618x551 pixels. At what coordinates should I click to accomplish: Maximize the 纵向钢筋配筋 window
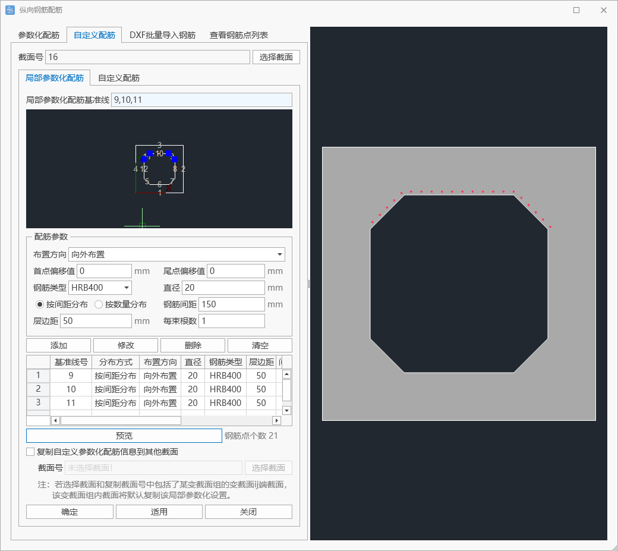click(576, 10)
